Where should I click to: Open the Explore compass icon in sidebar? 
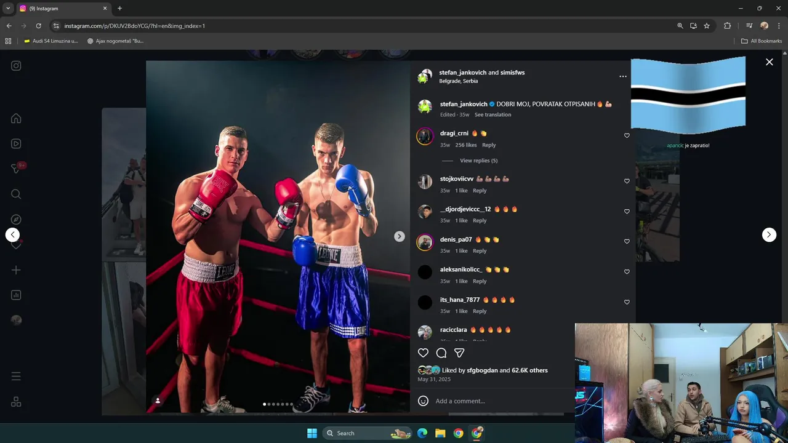16,219
